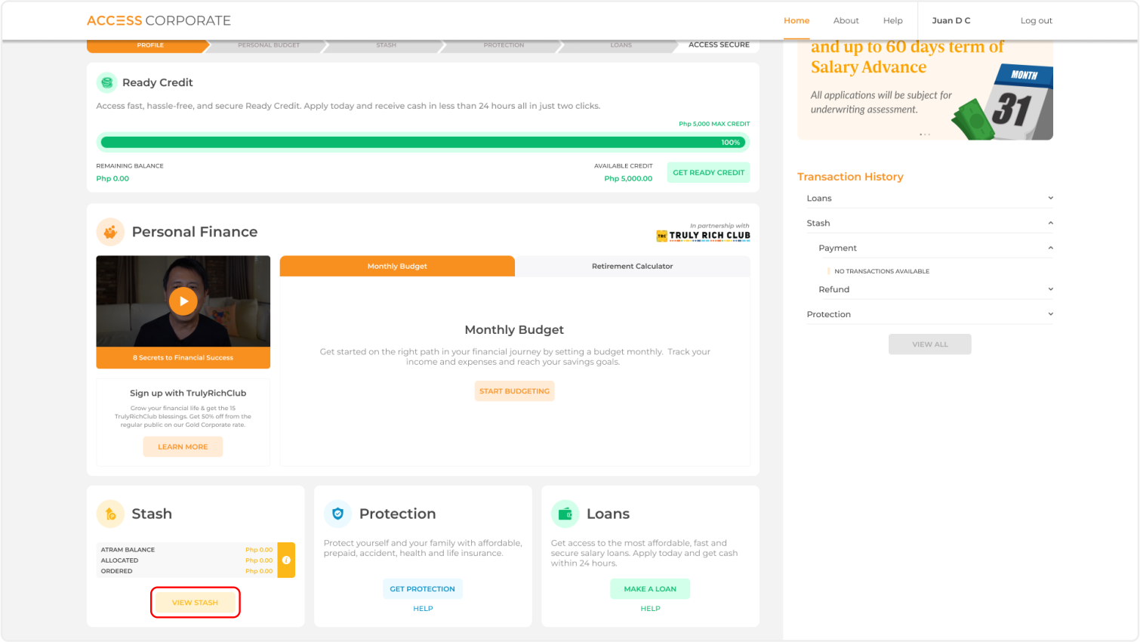Click the Php 5,000.00 available credit value
The width and height of the screenshot is (1140, 642).
point(628,179)
